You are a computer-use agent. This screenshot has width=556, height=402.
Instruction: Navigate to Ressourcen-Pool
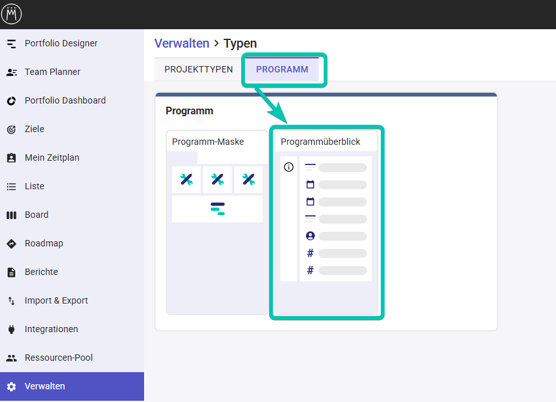(58, 358)
